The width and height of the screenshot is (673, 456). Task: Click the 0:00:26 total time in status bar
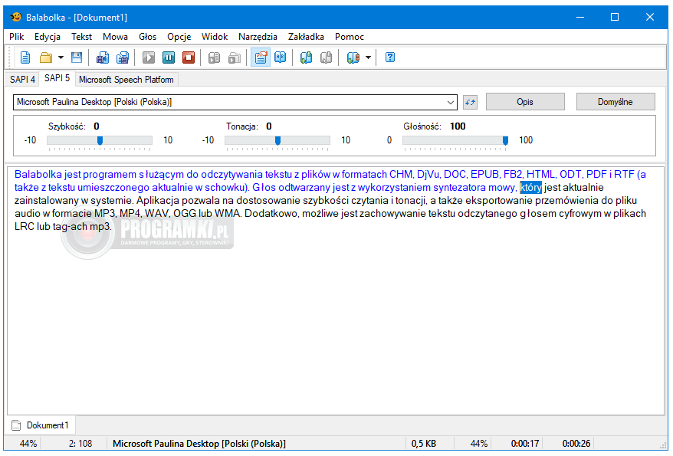pos(576,444)
